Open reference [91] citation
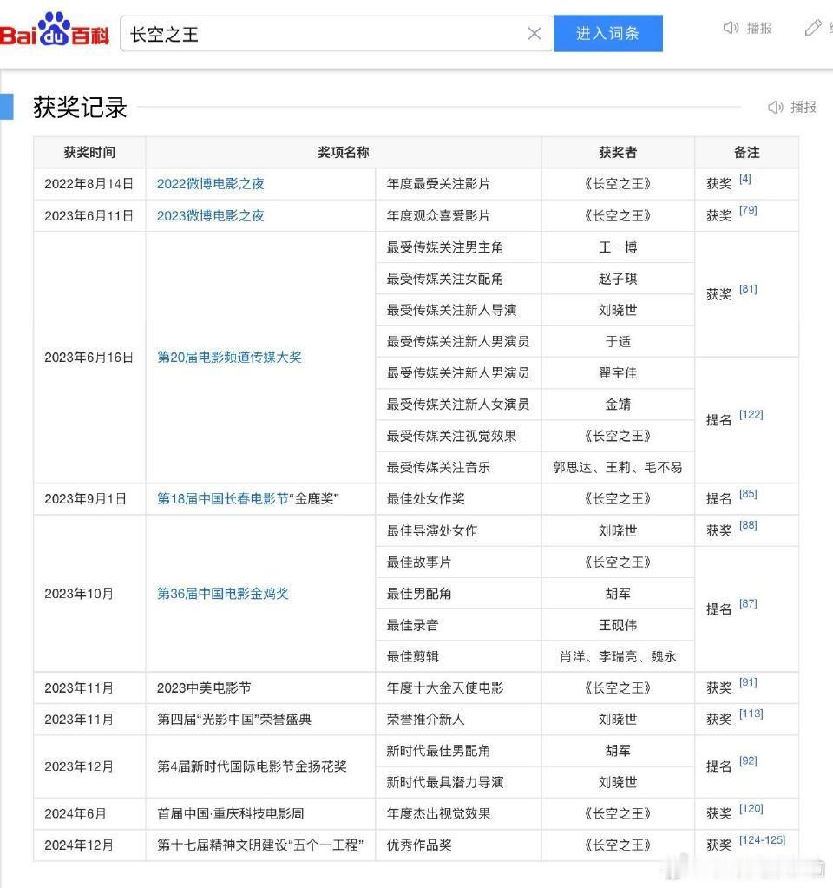This screenshot has height=888, width=833. click(x=748, y=682)
